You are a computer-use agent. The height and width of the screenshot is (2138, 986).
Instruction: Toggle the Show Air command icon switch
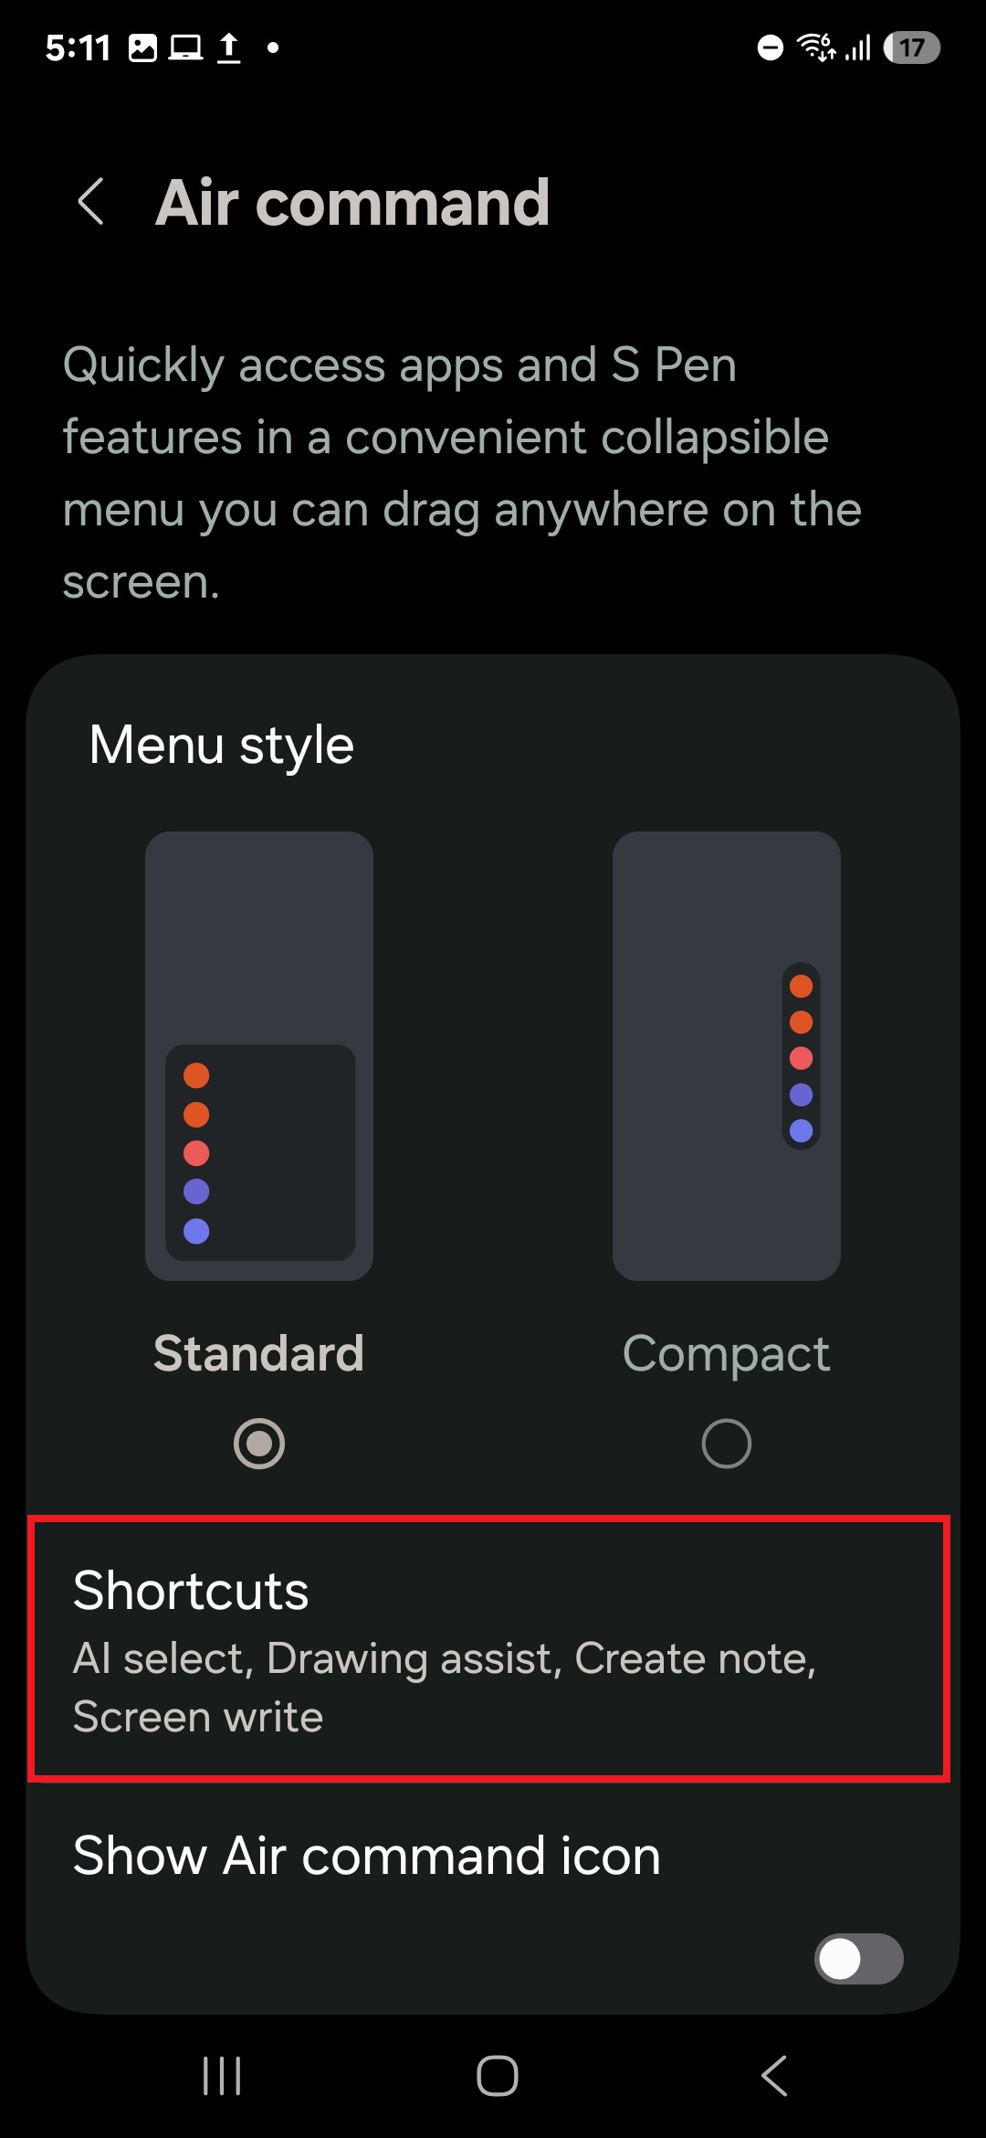click(859, 1959)
